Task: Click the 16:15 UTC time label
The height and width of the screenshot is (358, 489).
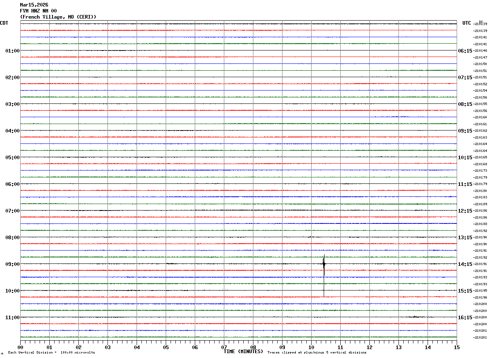Action: [465, 318]
